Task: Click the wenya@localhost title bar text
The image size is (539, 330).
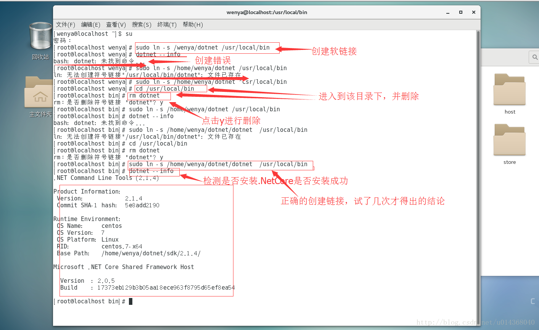Action: click(x=267, y=12)
